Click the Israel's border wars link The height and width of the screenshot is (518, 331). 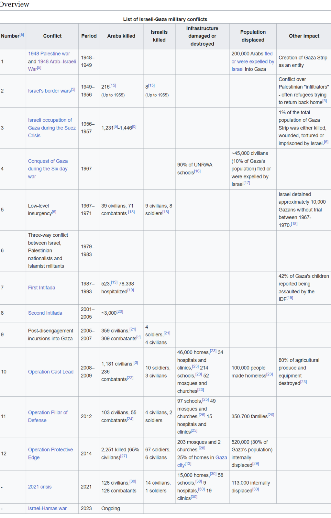pyautogui.click(x=49, y=91)
